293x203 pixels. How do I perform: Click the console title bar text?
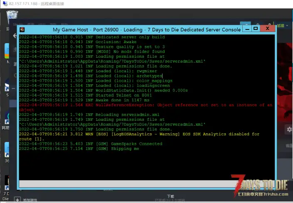coord(147,29)
